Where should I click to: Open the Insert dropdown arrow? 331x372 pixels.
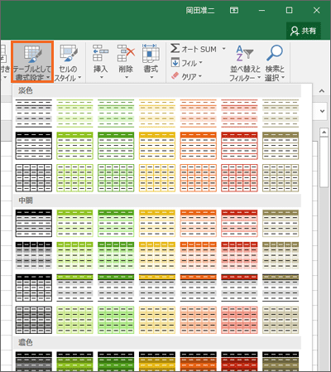click(x=101, y=77)
